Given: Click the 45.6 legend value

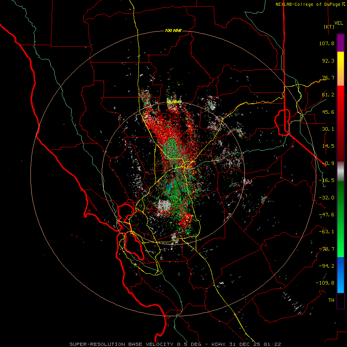Looking at the screenshot, I should pyautogui.click(x=328, y=112).
